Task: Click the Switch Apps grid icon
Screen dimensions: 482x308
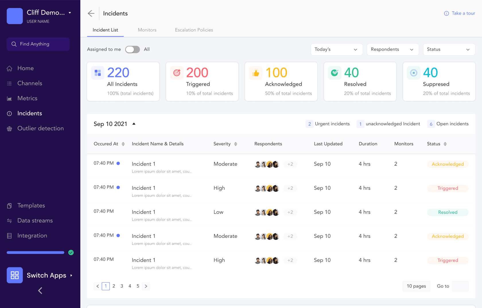Action: pyautogui.click(x=15, y=275)
